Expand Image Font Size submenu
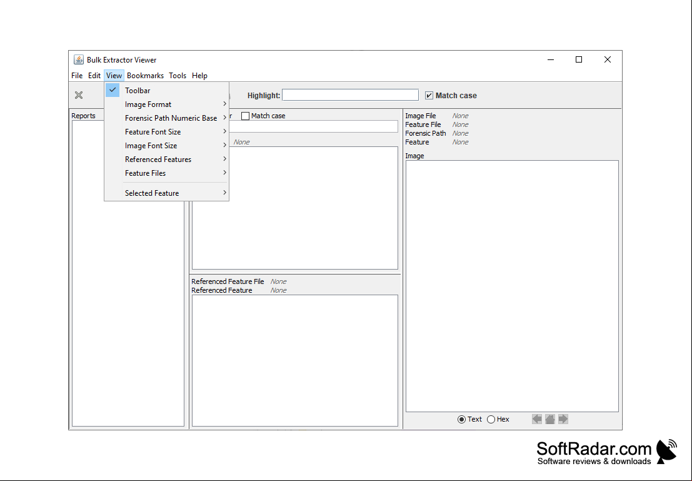Viewport: 692px width, 481px height. 166,145
